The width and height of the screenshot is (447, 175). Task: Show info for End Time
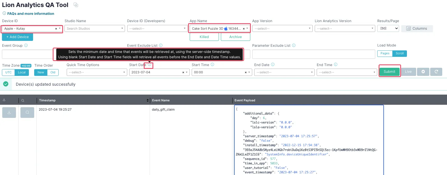coord(335,64)
